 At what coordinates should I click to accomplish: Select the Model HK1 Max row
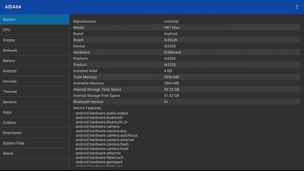click(186, 28)
